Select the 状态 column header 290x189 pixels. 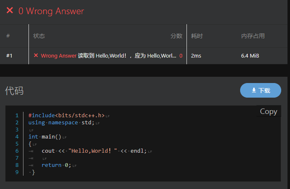click(x=39, y=36)
